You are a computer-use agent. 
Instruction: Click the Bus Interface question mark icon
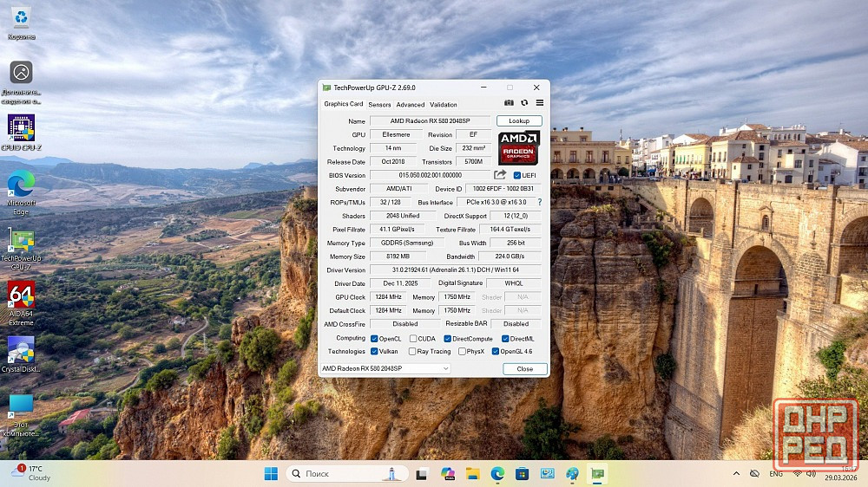point(539,202)
